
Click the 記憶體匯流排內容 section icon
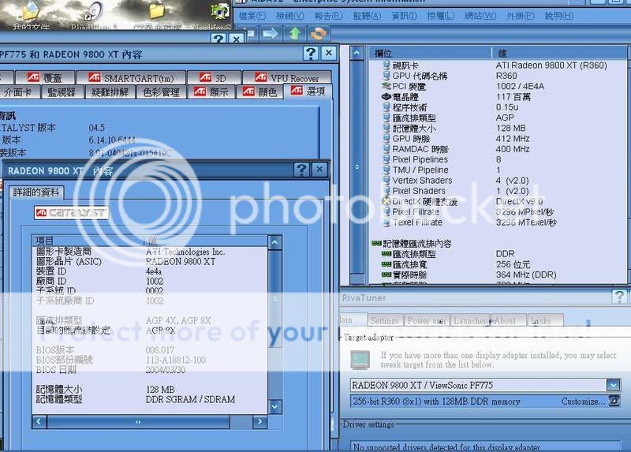tap(376, 243)
